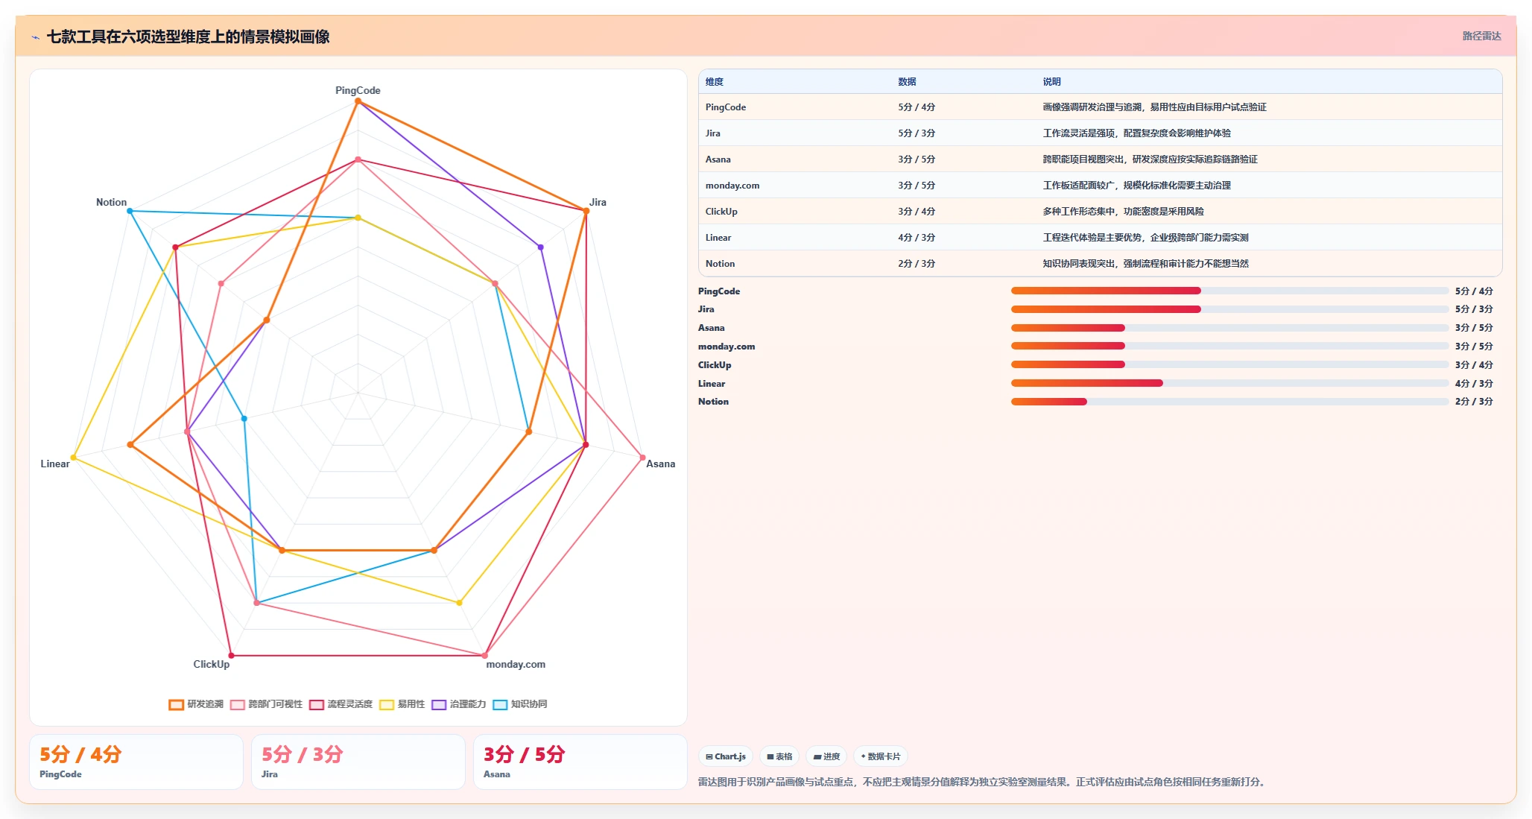Click the Notion axis label on the radar chart
1532x819 pixels.
tap(111, 202)
